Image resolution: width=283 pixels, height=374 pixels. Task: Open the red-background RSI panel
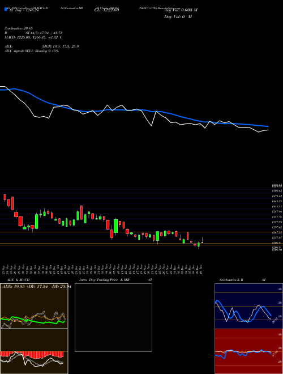coord(248,351)
